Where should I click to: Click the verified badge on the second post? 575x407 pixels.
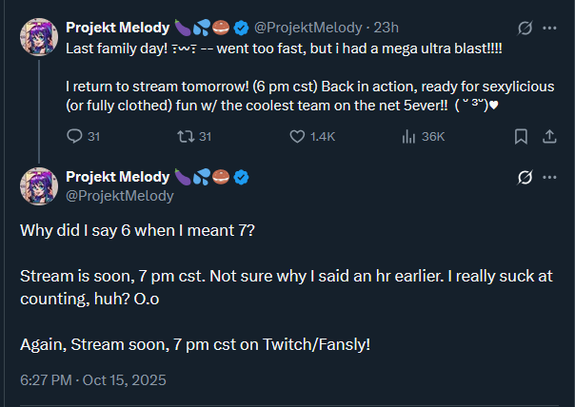point(242,177)
